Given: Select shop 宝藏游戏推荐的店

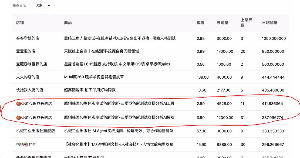Looking at the screenshot, I should point(32,64).
